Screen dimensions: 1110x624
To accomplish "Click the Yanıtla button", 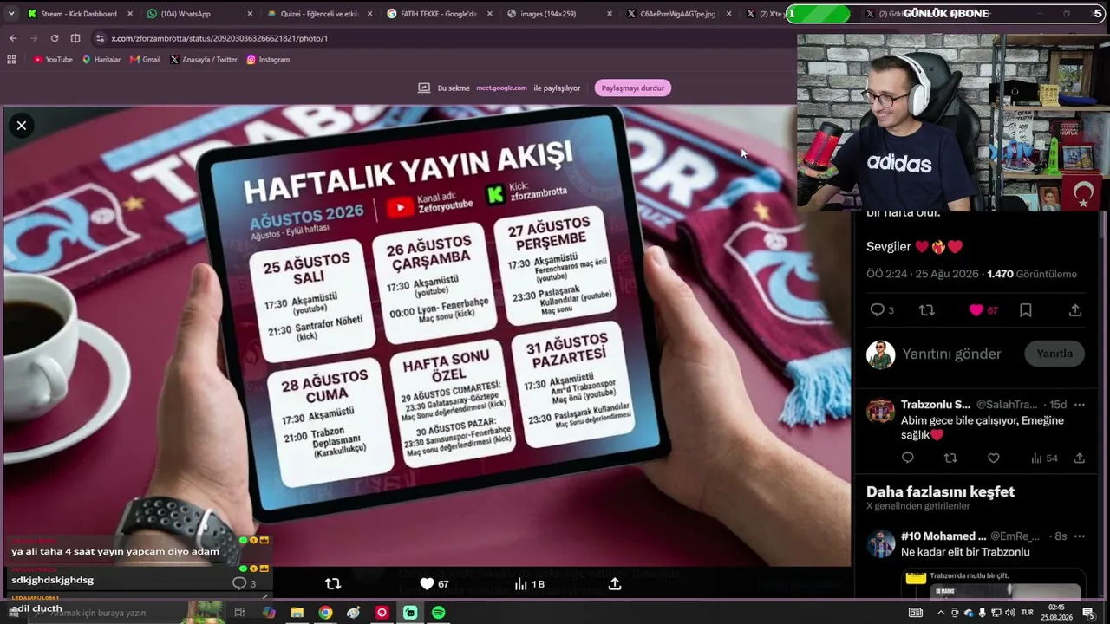I will coord(1054,354).
